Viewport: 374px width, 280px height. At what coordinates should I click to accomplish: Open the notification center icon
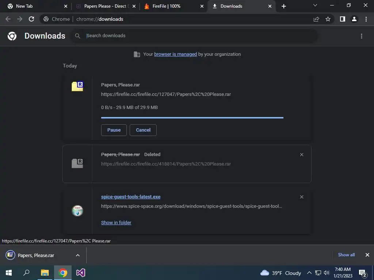point(363,273)
